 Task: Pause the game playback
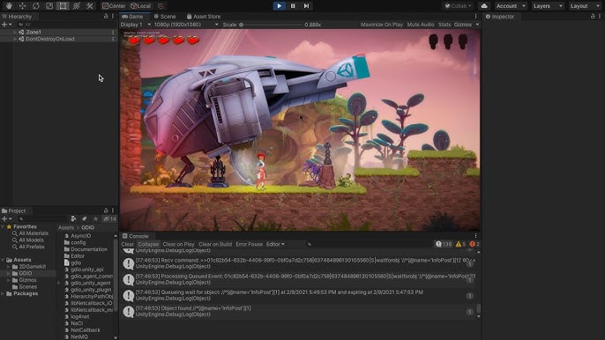click(x=293, y=6)
